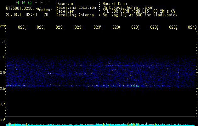Click the 0239 time axis marker
The image size is (198, 126).
173,27
